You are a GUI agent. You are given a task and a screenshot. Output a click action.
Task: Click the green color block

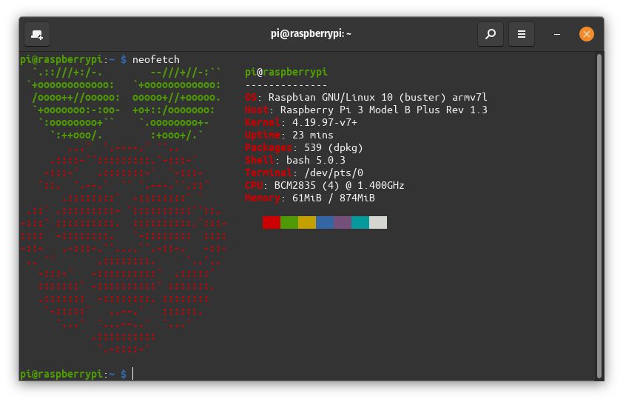[x=289, y=223]
